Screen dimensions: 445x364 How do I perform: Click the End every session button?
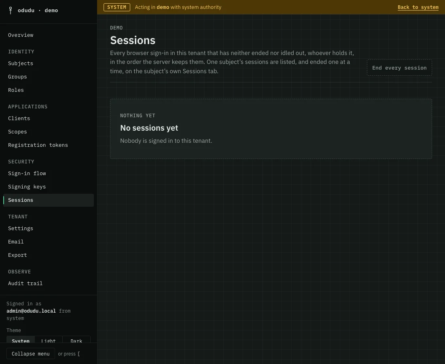tap(399, 68)
